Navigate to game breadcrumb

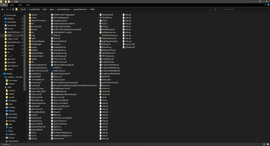click(x=52, y=9)
